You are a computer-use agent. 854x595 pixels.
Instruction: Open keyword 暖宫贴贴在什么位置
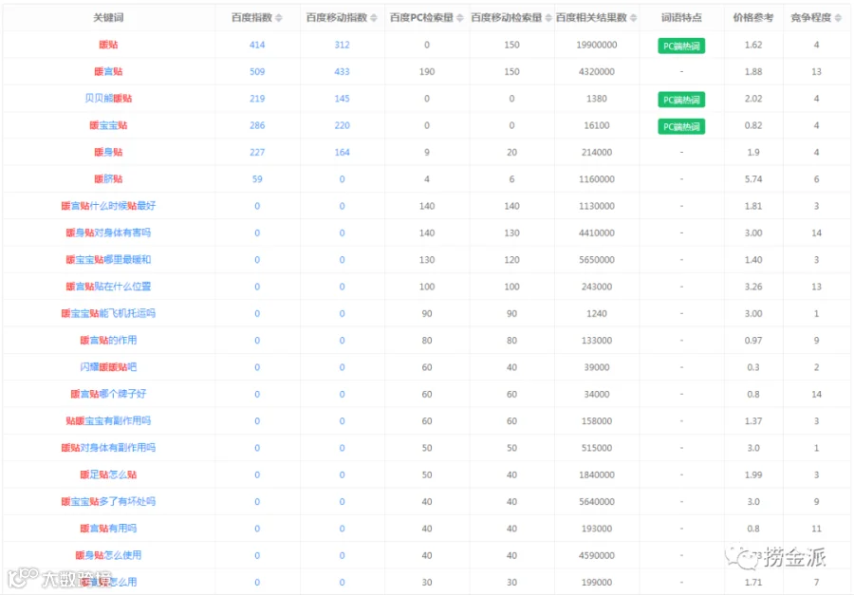click(108, 286)
